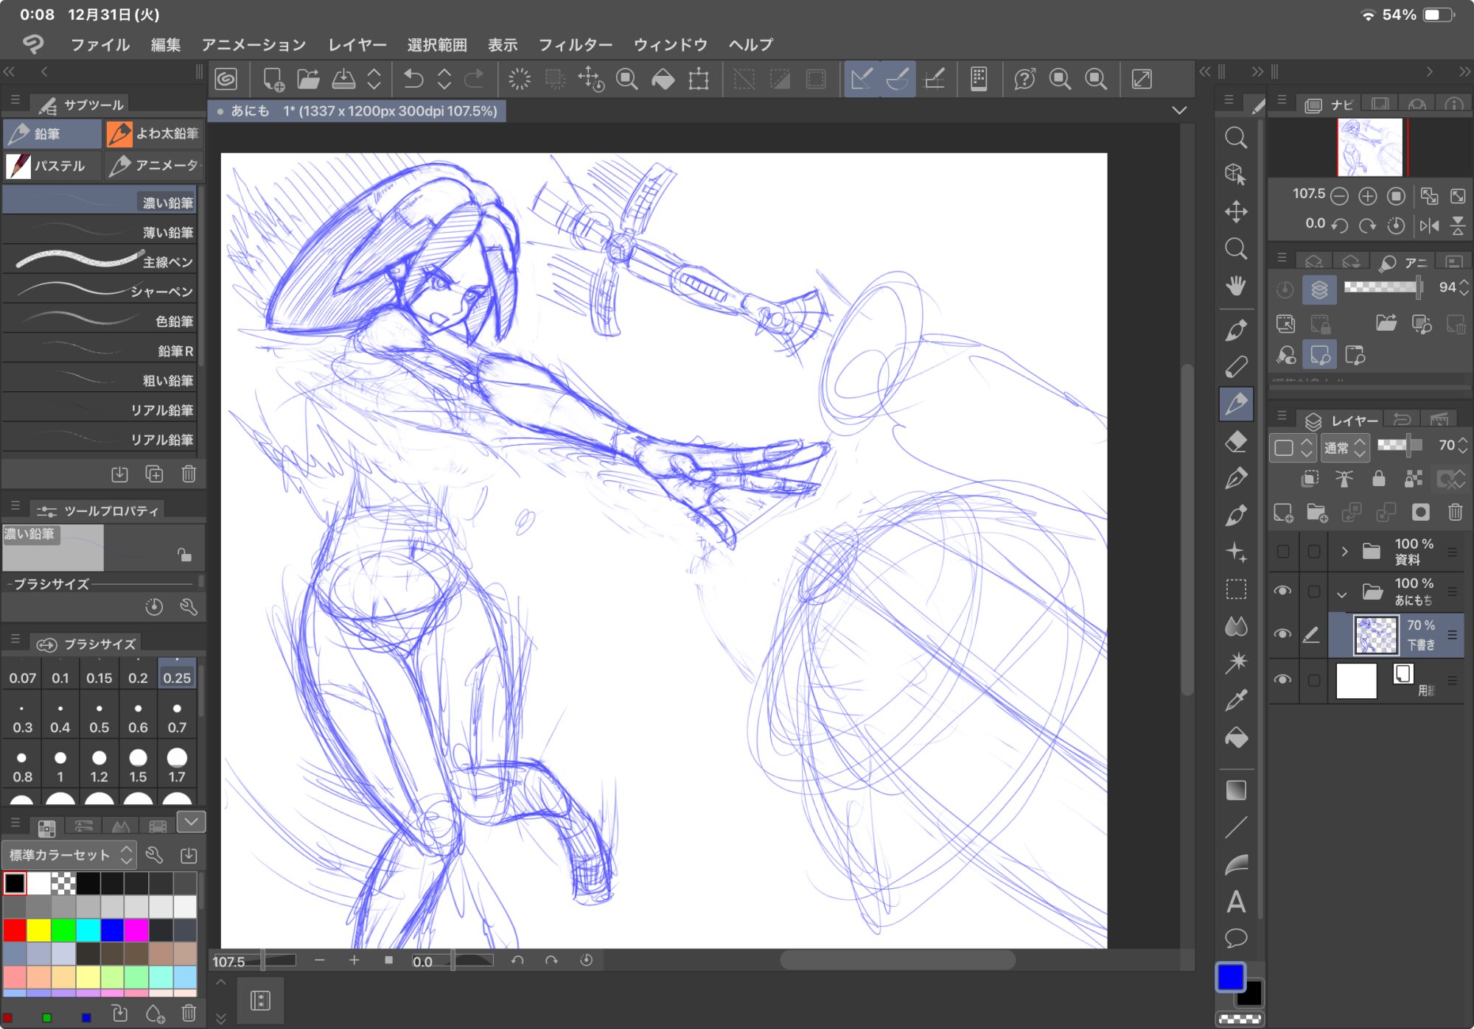The image size is (1474, 1029).
Task: Click the Redo icon in command bar
Action: [x=474, y=79]
